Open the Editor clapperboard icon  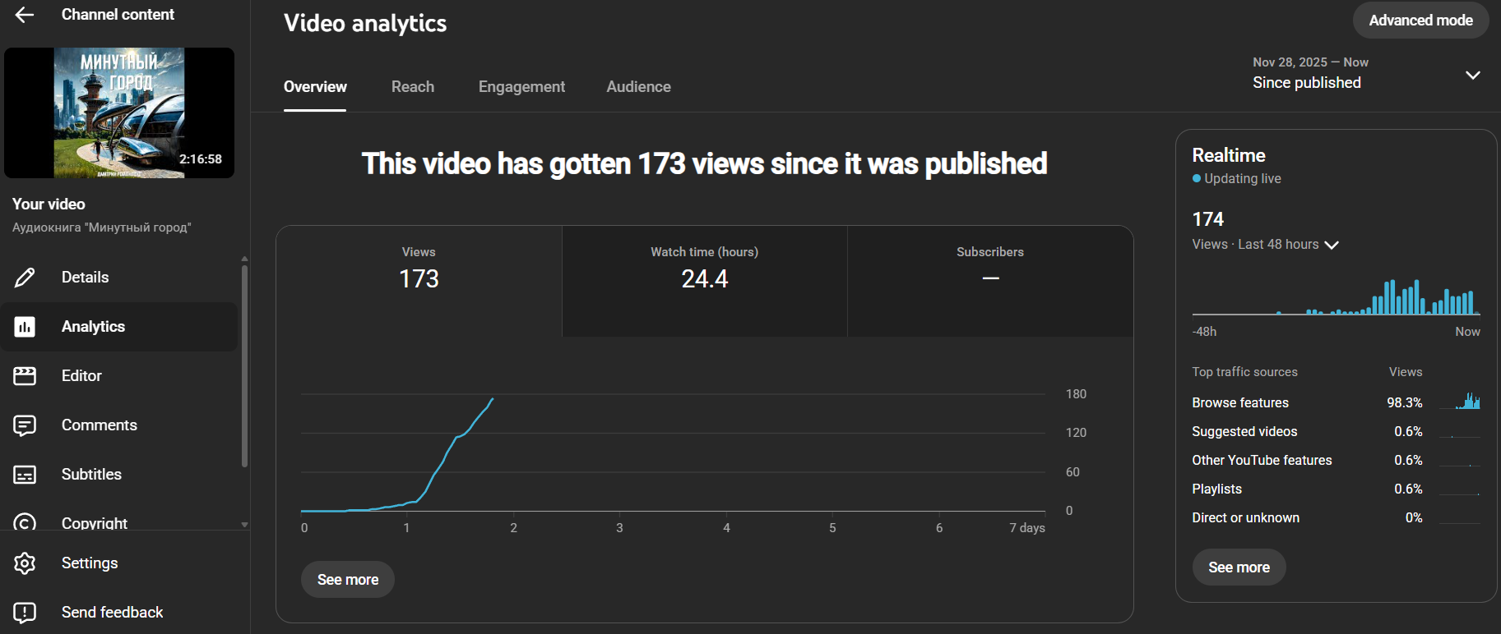pyautogui.click(x=25, y=376)
